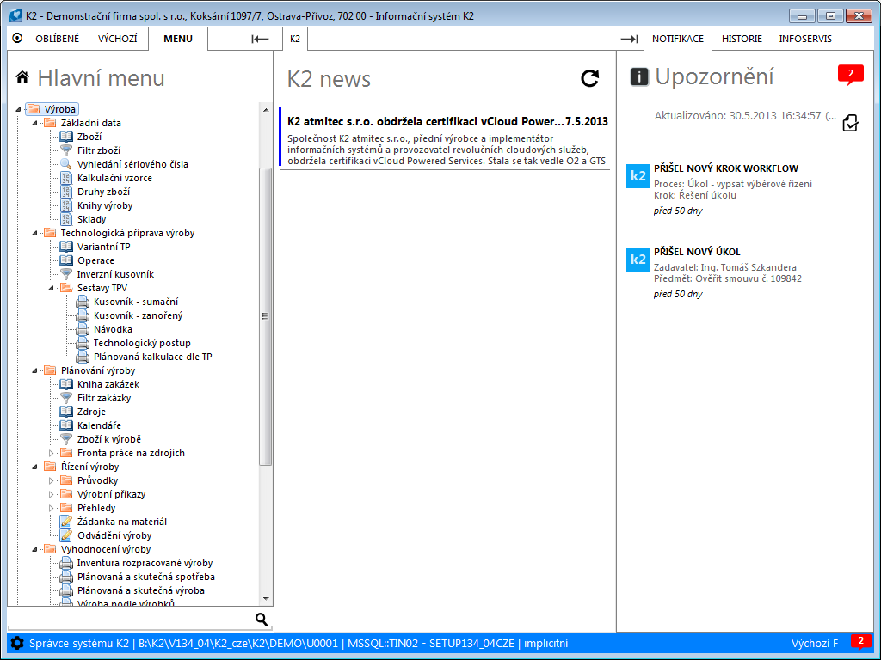Viewport: 881px width, 660px height.
Task: Click the red badge in the status bar
Action: click(x=860, y=642)
